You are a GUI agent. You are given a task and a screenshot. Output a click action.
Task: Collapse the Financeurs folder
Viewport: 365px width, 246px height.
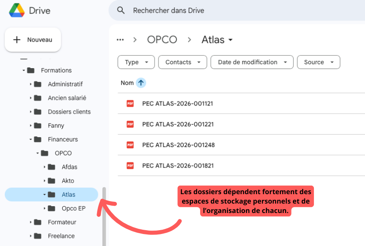pos(30,139)
